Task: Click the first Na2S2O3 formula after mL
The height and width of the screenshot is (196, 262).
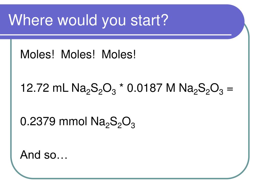Action: pyautogui.click(x=94, y=89)
